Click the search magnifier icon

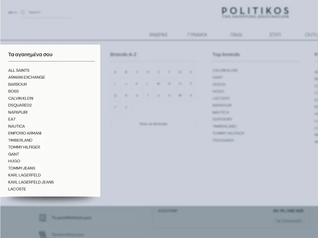coord(23,12)
